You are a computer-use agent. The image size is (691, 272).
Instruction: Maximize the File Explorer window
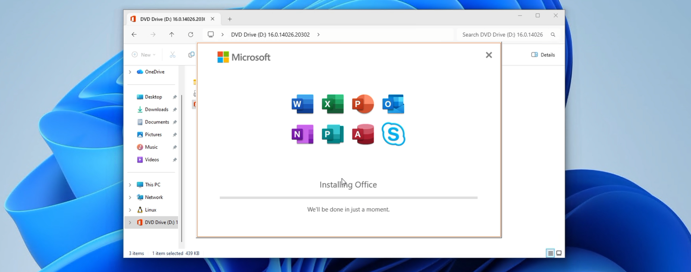click(538, 16)
